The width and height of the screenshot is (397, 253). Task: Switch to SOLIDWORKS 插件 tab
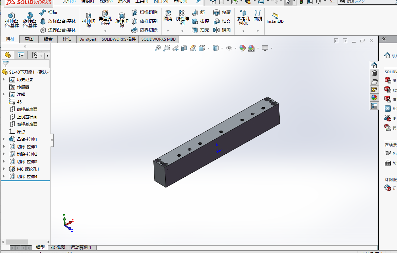(x=119, y=39)
